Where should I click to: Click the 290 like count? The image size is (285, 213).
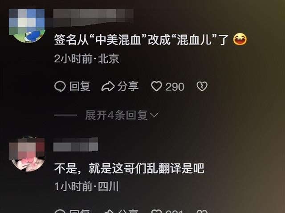pyautogui.click(x=175, y=87)
